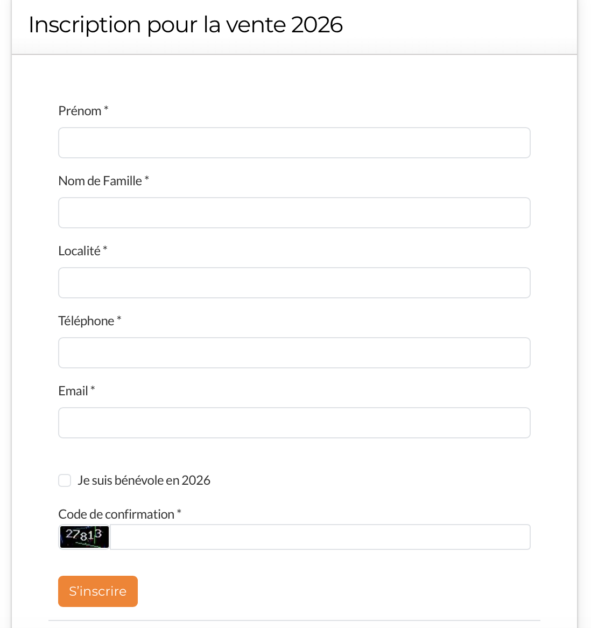591x628 pixels.
Task: Submit the form with S'inscrire button
Action: 97,591
